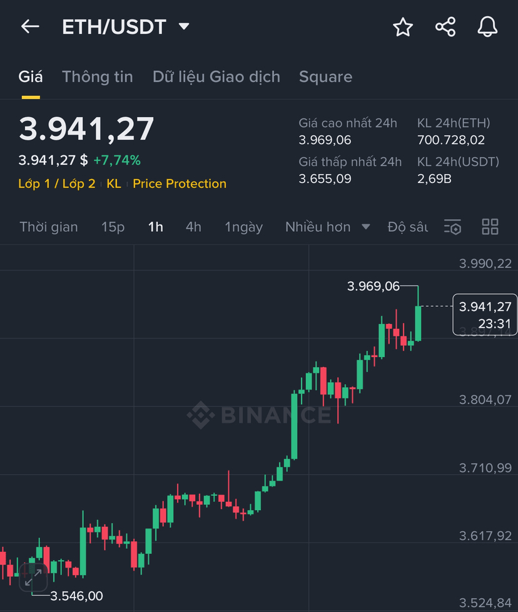Tap the Price Protection link

pyautogui.click(x=180, y=184)
